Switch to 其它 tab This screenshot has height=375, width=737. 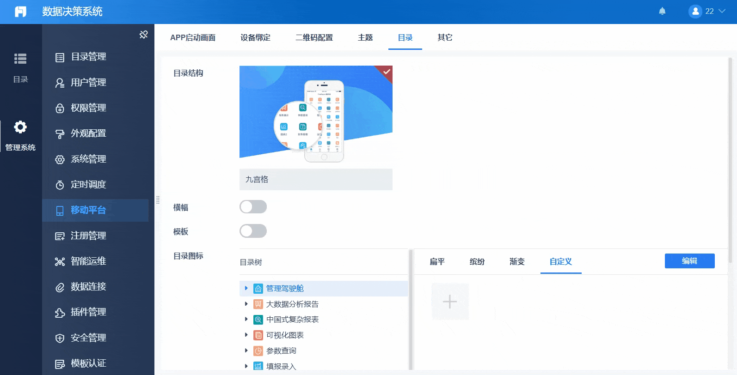445,37
